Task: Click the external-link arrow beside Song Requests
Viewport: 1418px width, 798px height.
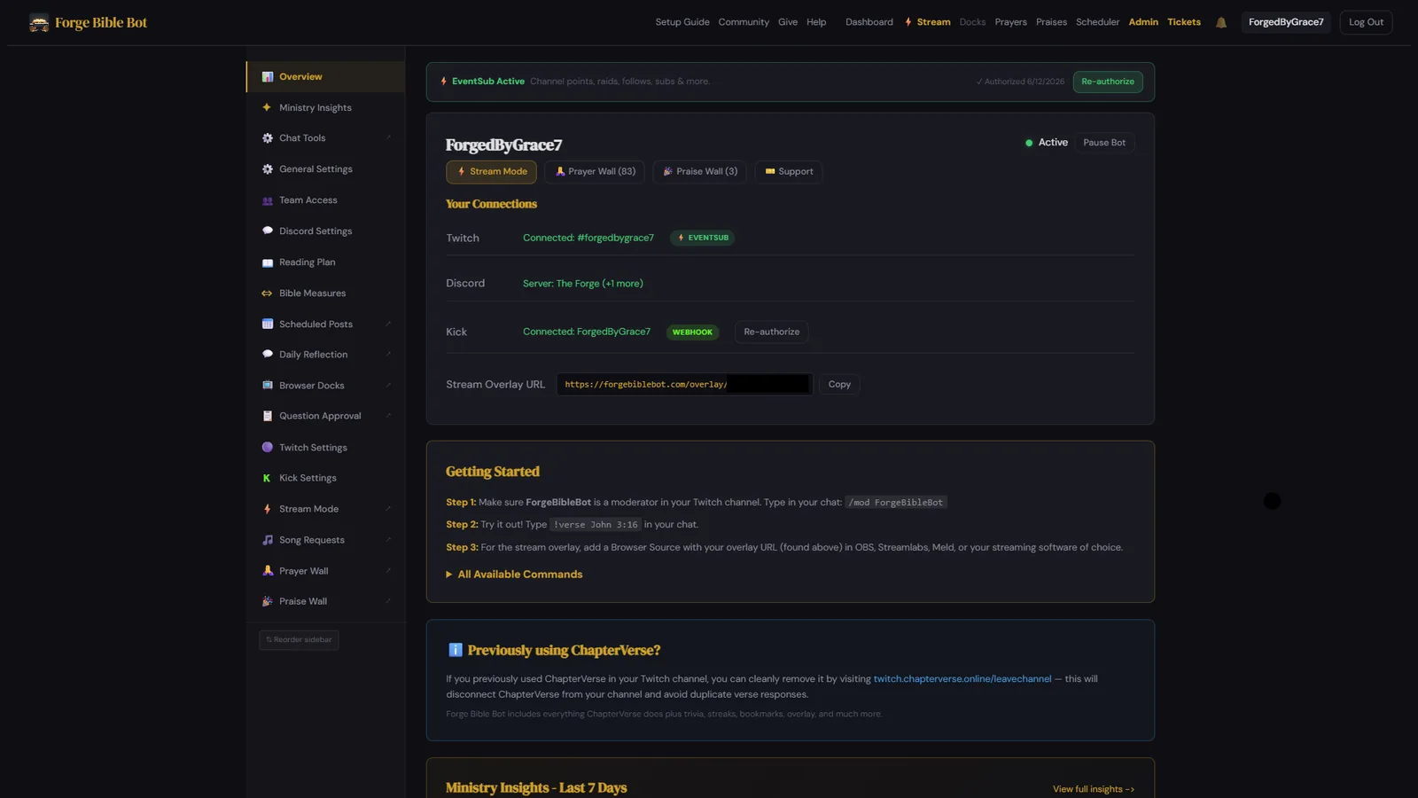Action: point(388,539)
